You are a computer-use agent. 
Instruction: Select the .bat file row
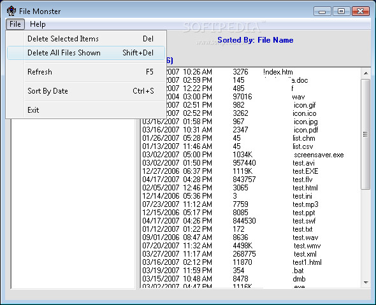coord(250,271)
